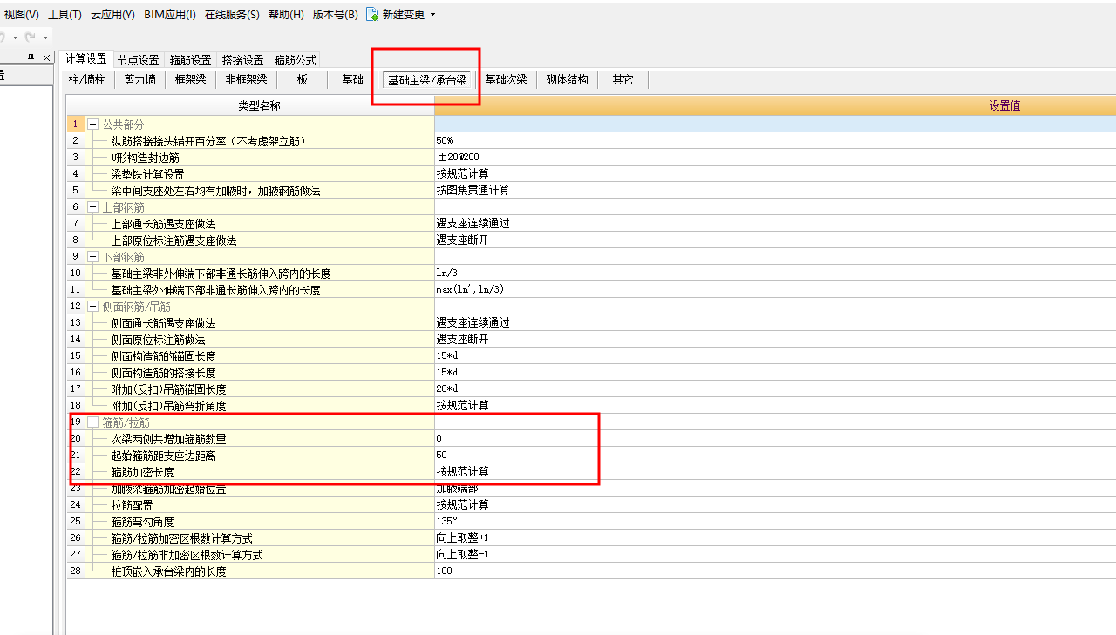
Task: Open the 帮助(H) menu
Action: (x=286, y=15)
